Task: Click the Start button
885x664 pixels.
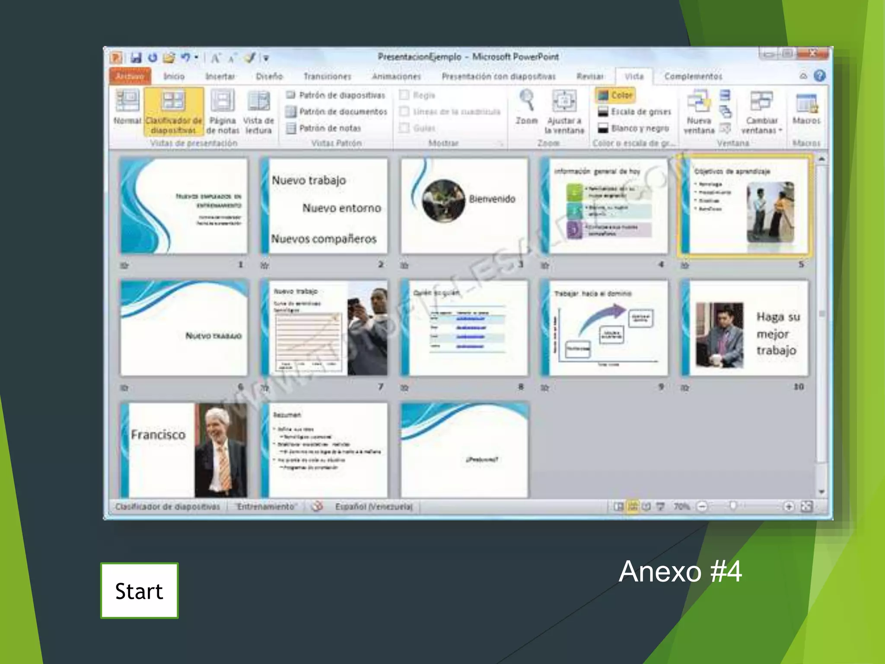Action: 139,591
